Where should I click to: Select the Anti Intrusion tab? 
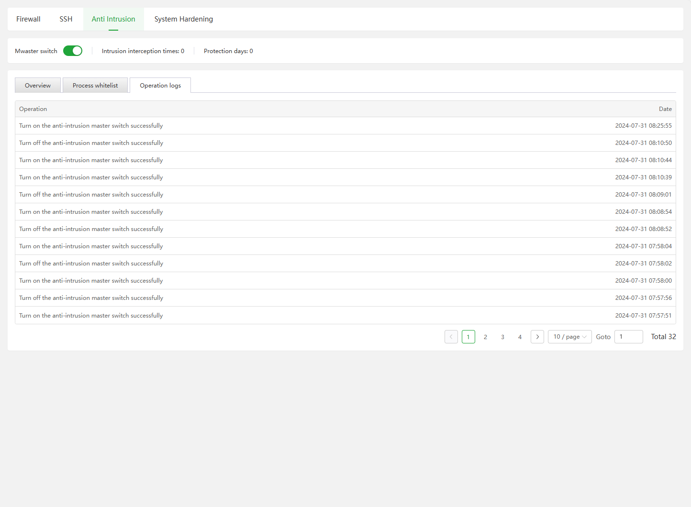pos(113,19)
